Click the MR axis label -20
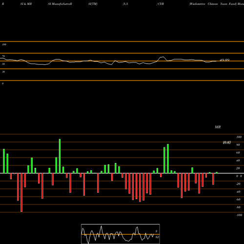 click(238, 184)
